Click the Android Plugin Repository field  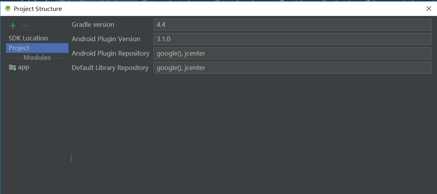tap(292, 53)
